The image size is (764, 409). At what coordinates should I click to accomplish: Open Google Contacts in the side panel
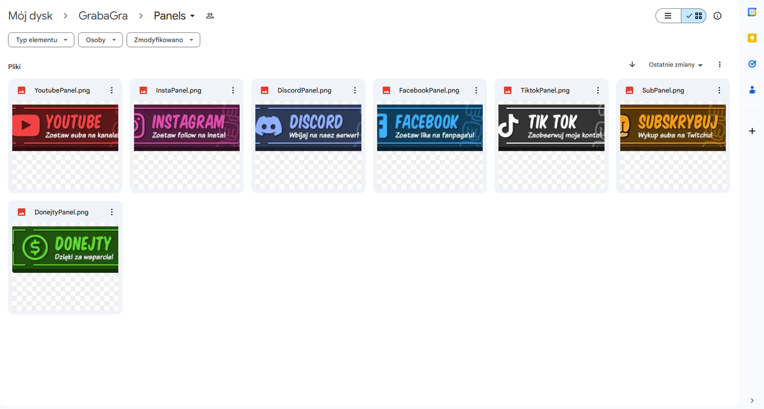coord(752,90)
